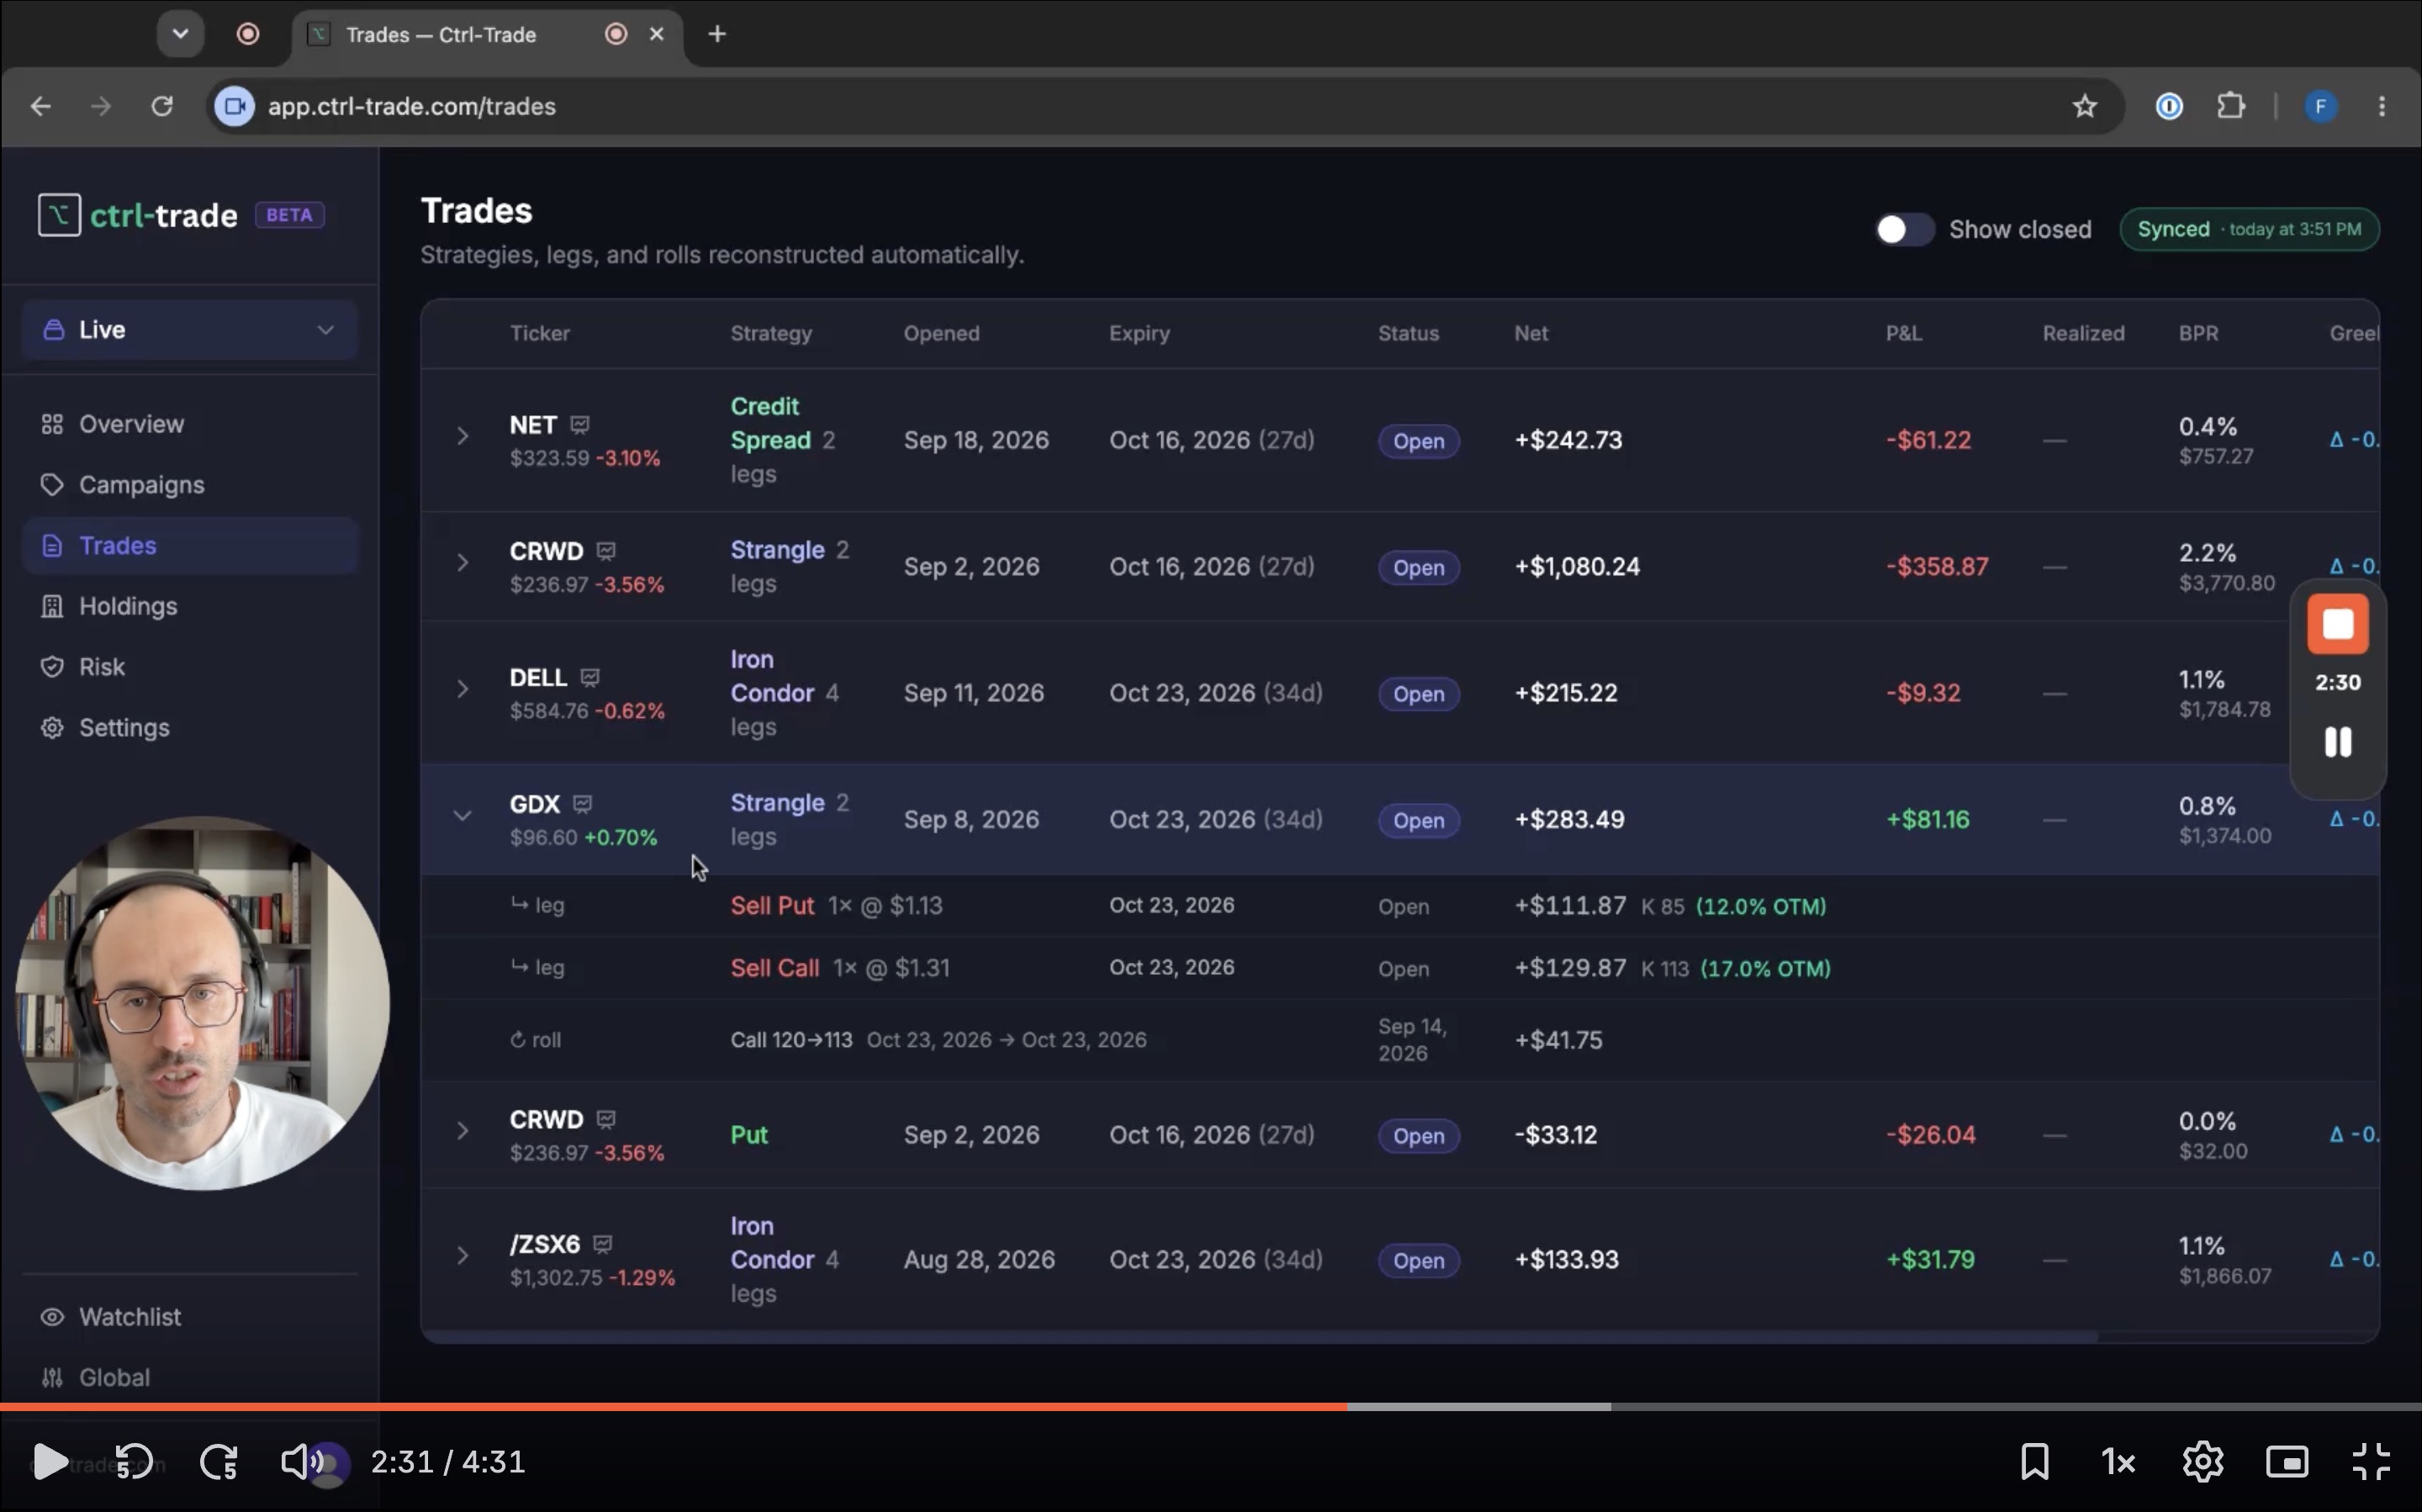The image size is (2422, 1512).
Task: Enable picture-in-picture mode for the video
Action: coord(2287,1462)
